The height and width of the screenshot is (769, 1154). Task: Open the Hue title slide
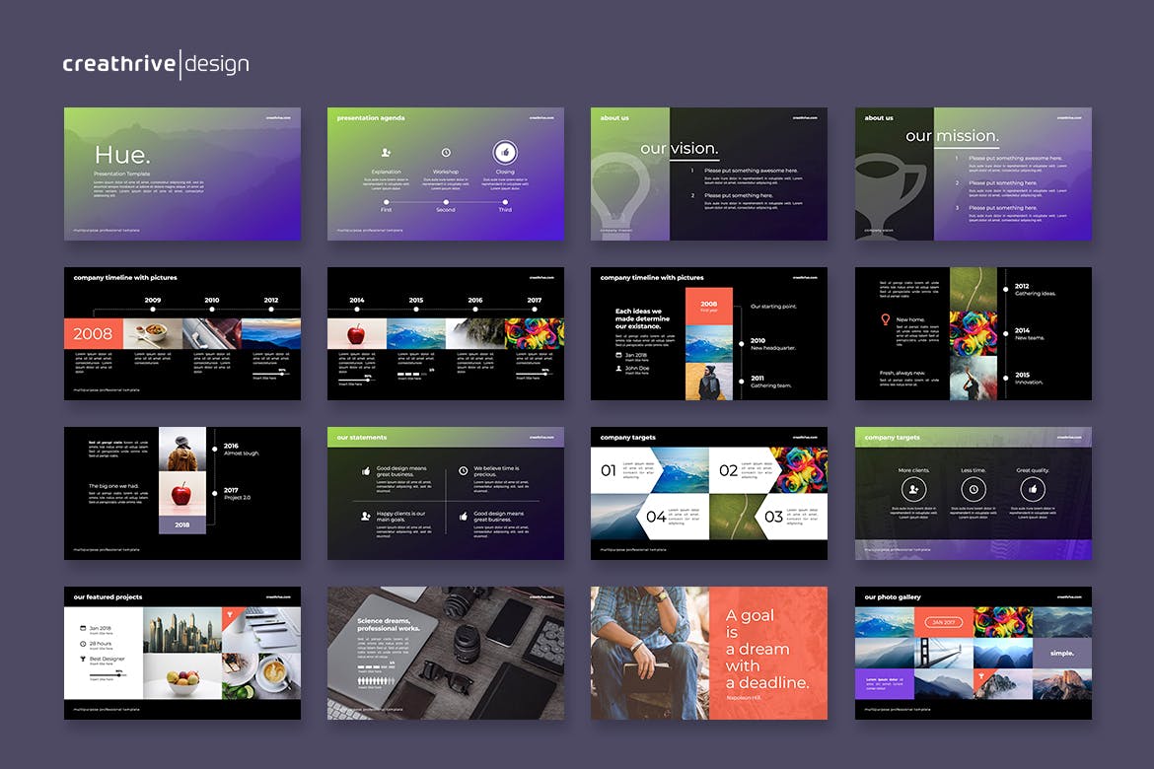coord(182,174)
